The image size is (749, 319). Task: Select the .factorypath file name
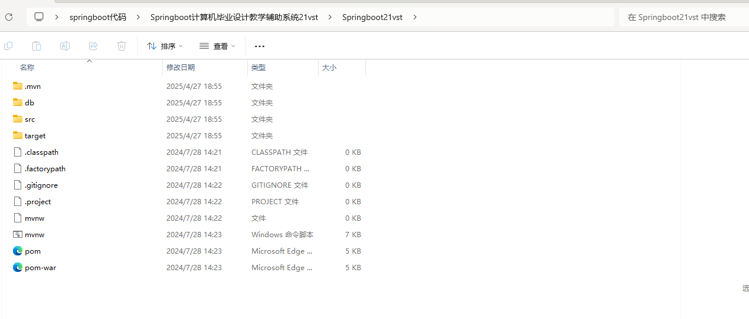[45, 168]
